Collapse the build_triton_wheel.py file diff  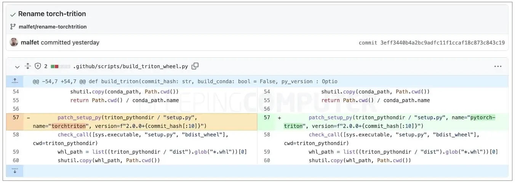(x=17, y=66)
